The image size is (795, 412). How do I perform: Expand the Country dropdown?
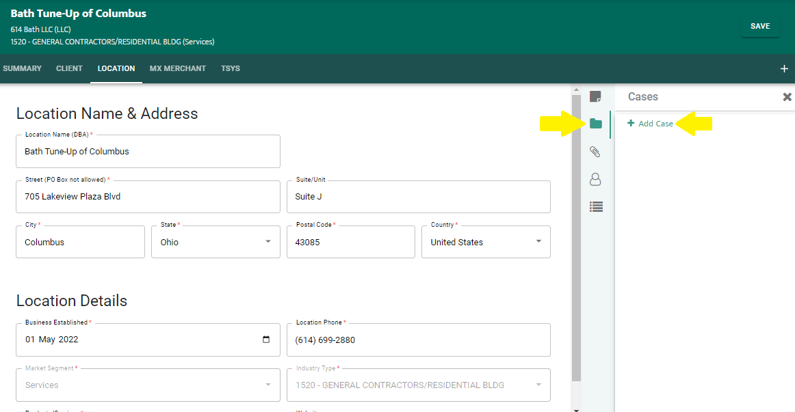tap(538, 242)
